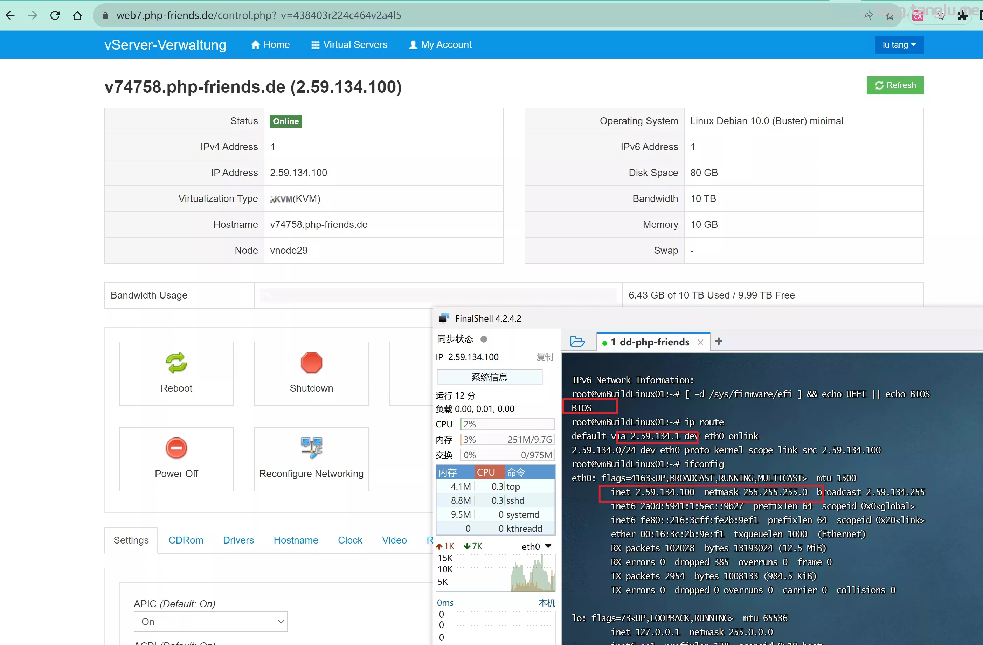Expand the lu tang account dropdown
The width and height of the screenshot is (983, 645).
899,44
